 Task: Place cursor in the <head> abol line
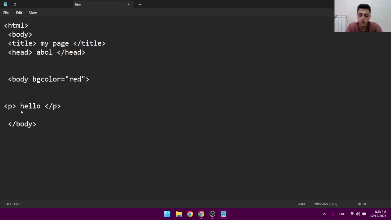pos(47,52)
